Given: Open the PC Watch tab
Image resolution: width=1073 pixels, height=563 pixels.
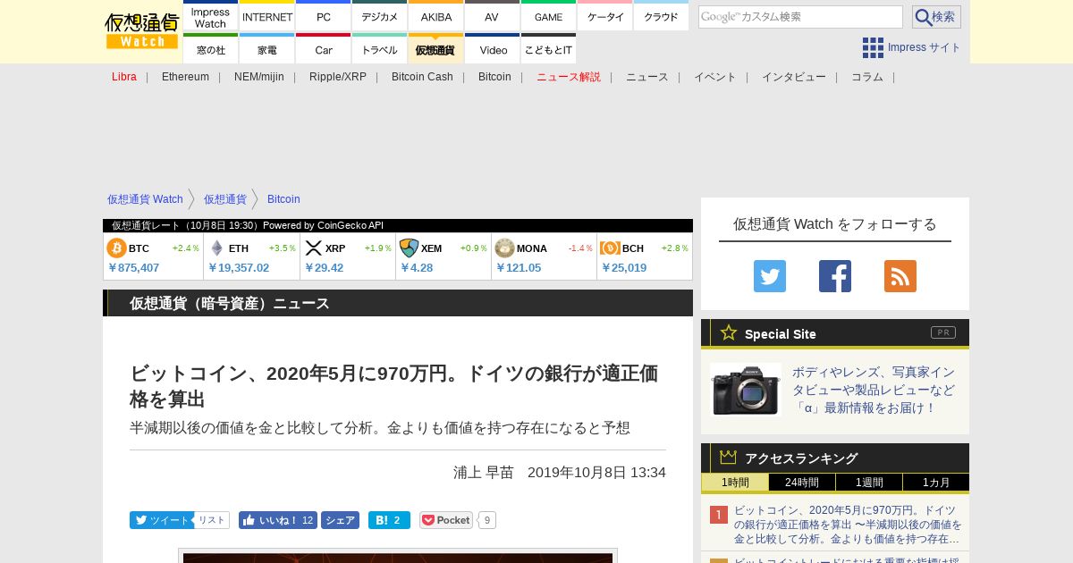Looking at the screenshot, I should point(324,17).
